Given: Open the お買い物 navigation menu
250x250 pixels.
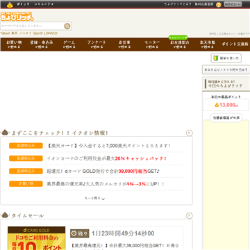Looking at the screenshot, I should click(14, 44).
